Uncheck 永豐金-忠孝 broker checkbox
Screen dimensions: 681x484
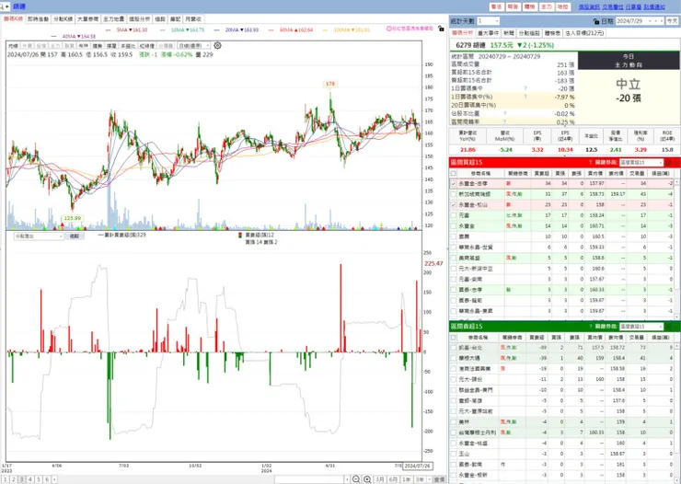(454, 184)
